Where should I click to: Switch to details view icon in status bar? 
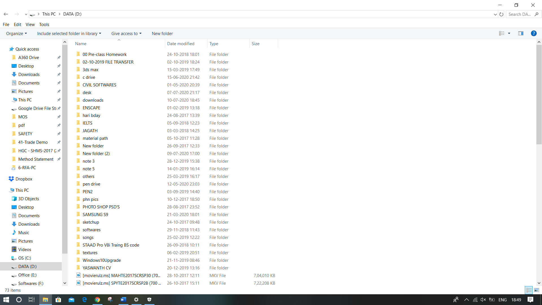[x=529, y=290]
